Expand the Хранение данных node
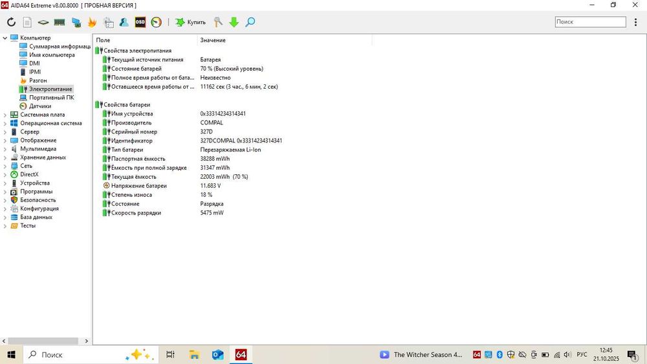The height and width of the screenshot is (364, 647). (x=5, y=157)
